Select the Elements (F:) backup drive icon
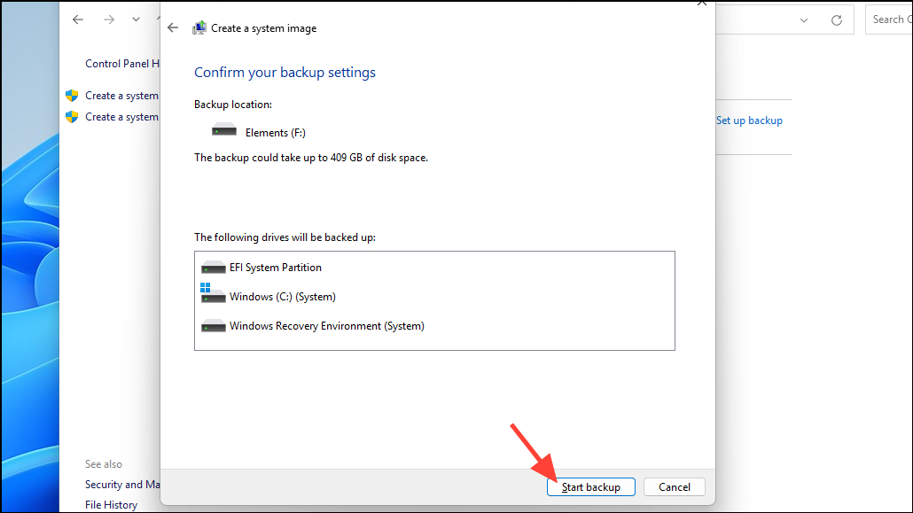This screenshot has height=513, width=913. (224, 129)
